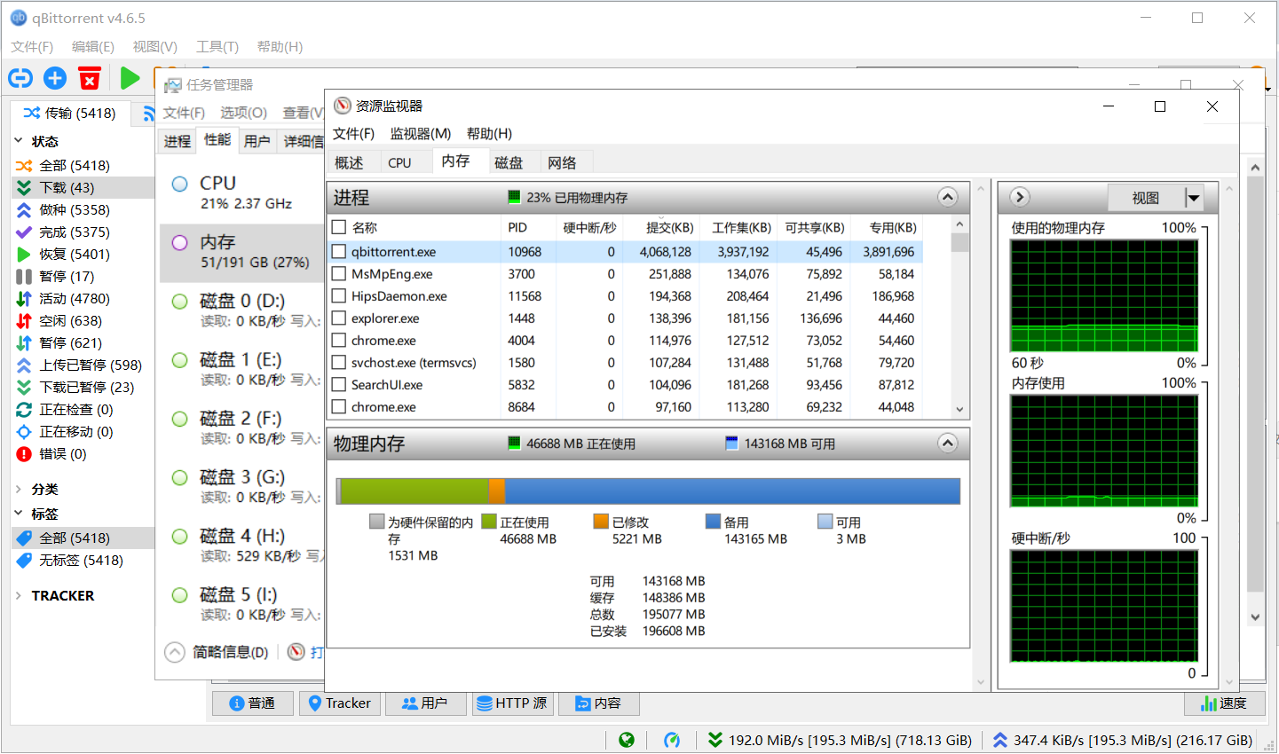Viewport: 1279px width, 754px height.
Task: Check the MsMpEng.exe process checkbox
Action: tap(338, 273)
